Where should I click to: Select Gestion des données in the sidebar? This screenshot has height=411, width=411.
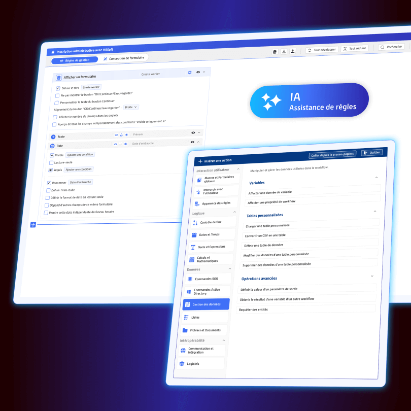[205, 304]
